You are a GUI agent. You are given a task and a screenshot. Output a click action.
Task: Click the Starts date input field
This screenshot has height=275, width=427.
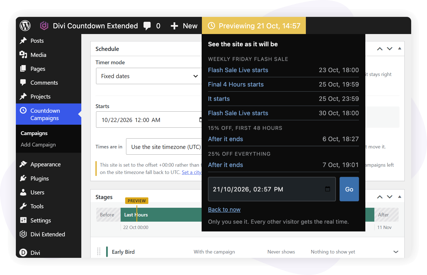149,120
